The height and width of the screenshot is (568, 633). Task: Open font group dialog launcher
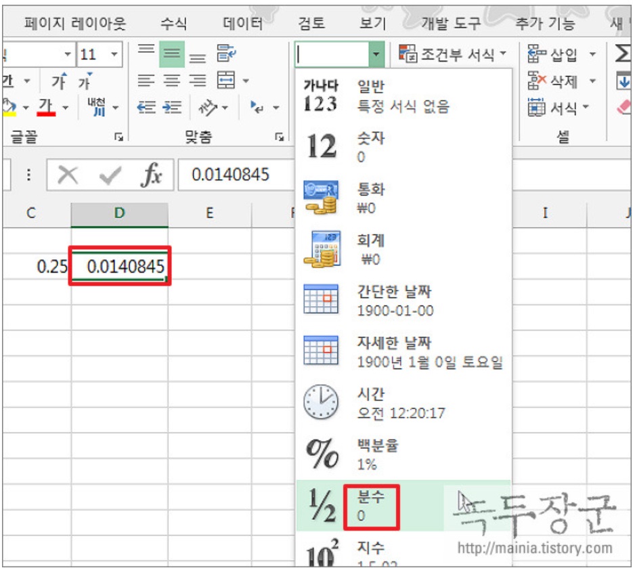click(118, 137)
